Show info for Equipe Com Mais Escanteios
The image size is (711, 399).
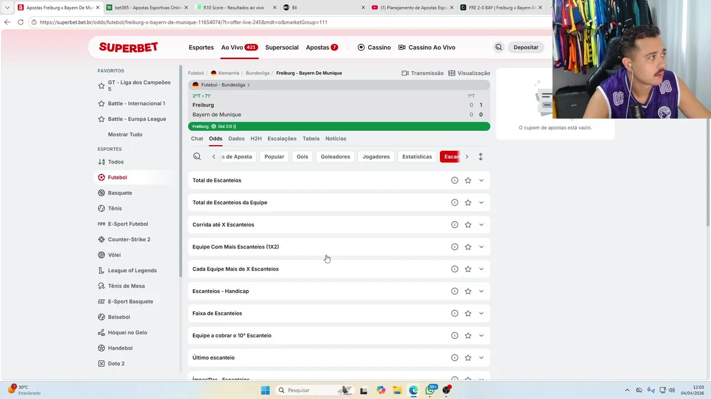pos(454,247)
